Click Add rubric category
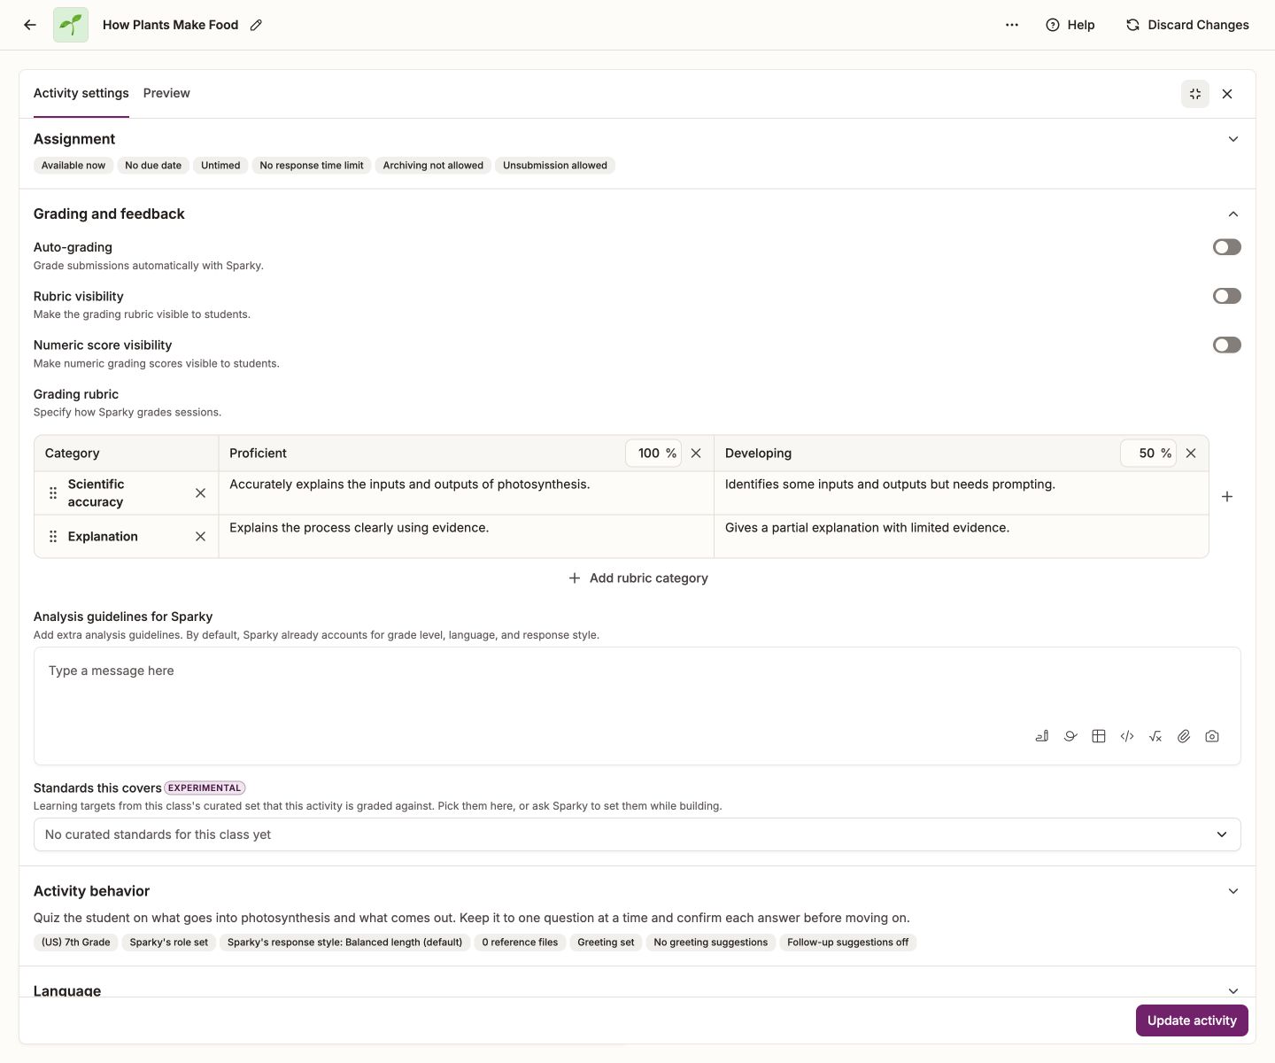 [637, 578]
